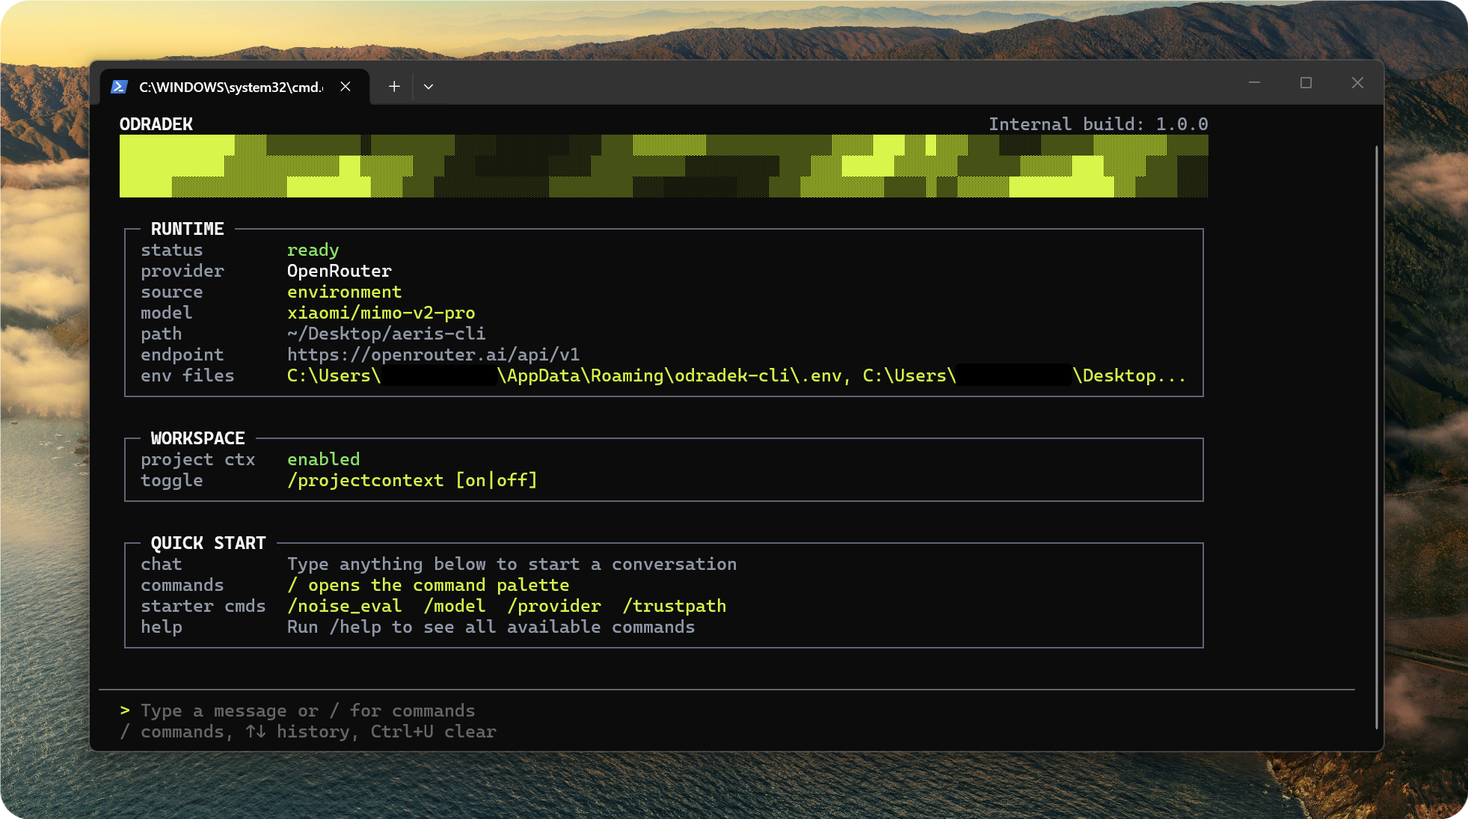Collapse the RUNTIME section header
The width and height of the screenshot is (1468, 819).
click(187, 229)
